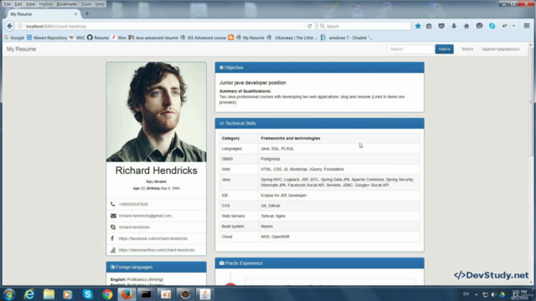
Task: Click the site info icon in address bar
Action: point(20,26)
